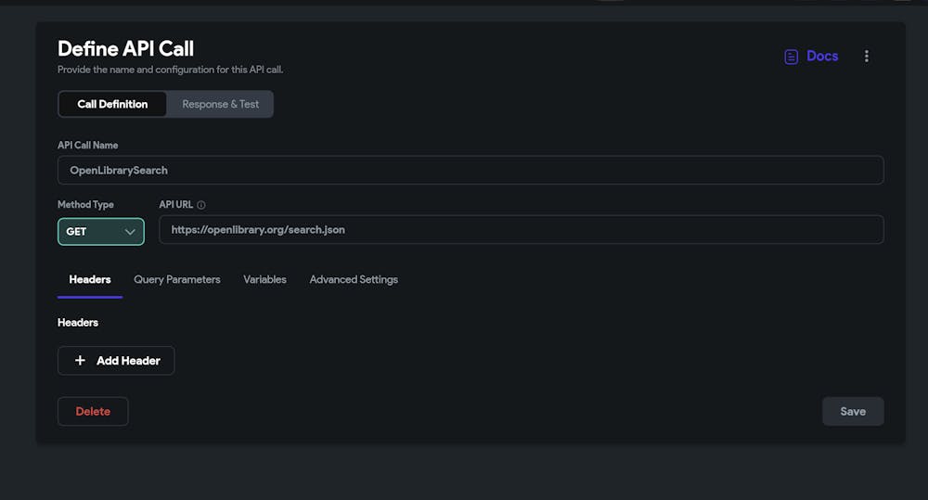Click the plus icon in Add Header
The height and width of the screenshot is (500, 928).
80,361
